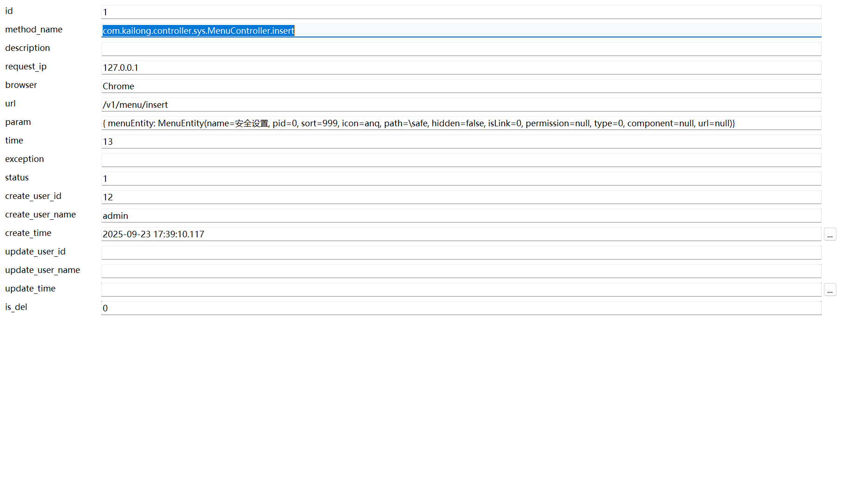Click the param field with menuEntity text
Viewport: 842px width, 495px height.
[x=461, y=123]
